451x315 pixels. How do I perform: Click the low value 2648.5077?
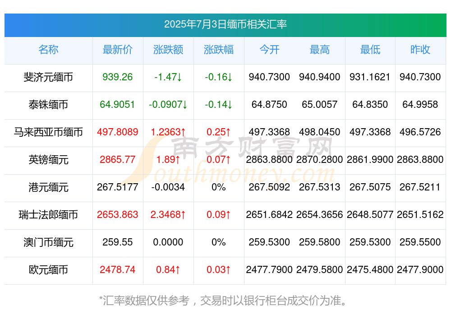[370, 214]
